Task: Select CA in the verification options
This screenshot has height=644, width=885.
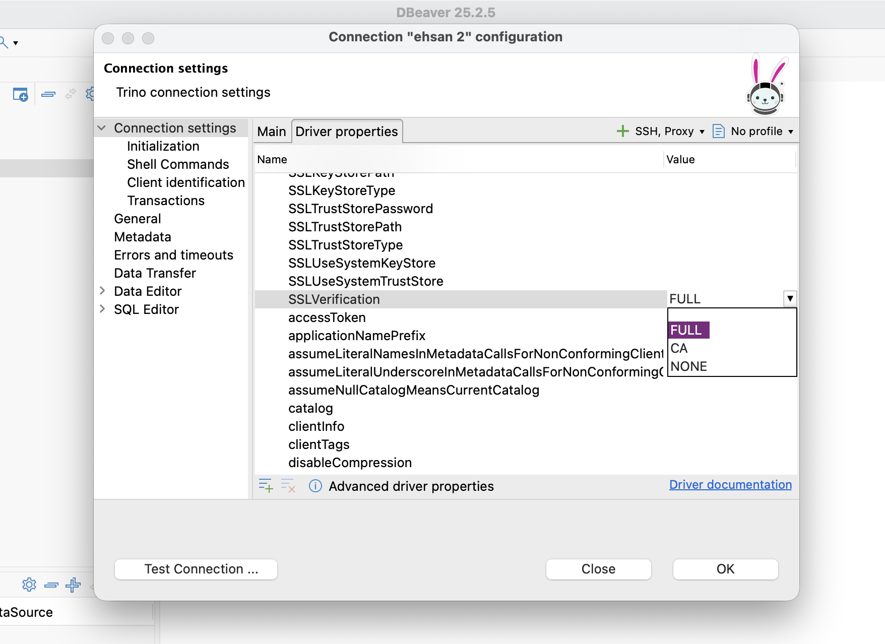Action: [679, 348]
